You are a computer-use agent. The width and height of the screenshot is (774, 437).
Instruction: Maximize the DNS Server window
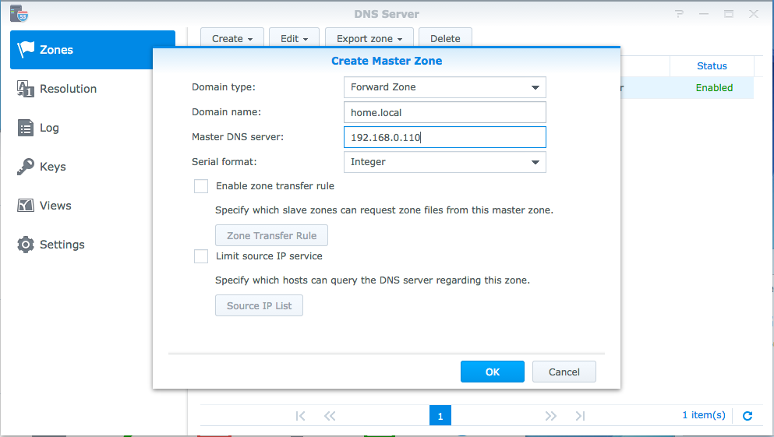coord(729,14)
